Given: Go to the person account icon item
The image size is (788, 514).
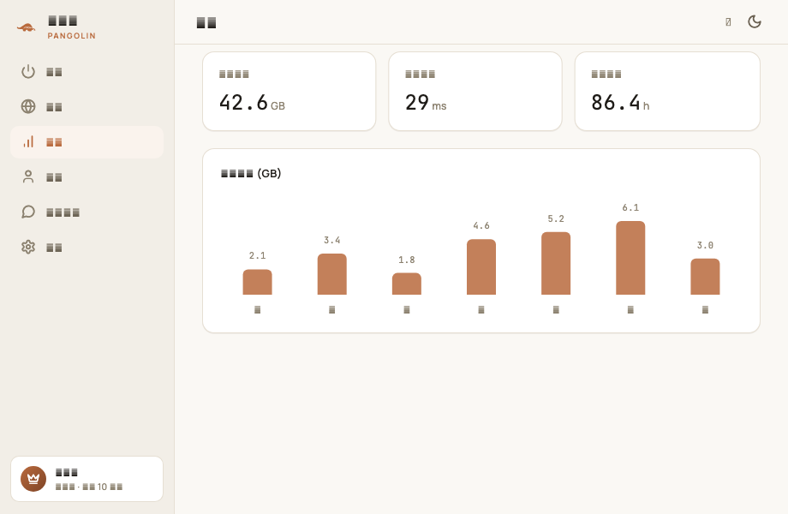Looking at the screenshot, I should (87, 177).
